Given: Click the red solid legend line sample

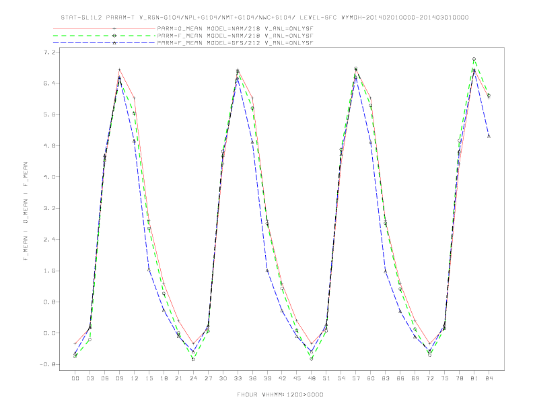Looking at the screenshot, I should 104,28.
